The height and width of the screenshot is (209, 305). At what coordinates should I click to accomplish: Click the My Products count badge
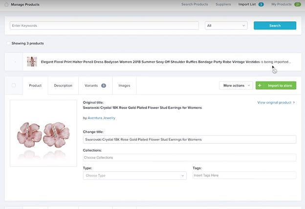coord(298,4)
